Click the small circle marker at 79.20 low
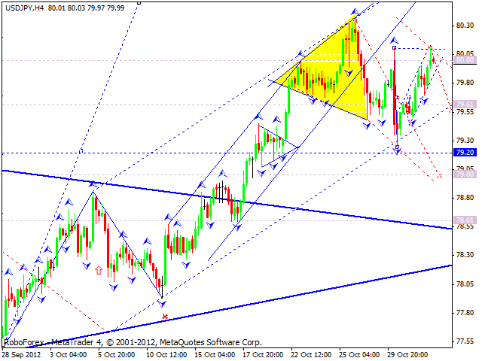482x361 pixels. 397,147
